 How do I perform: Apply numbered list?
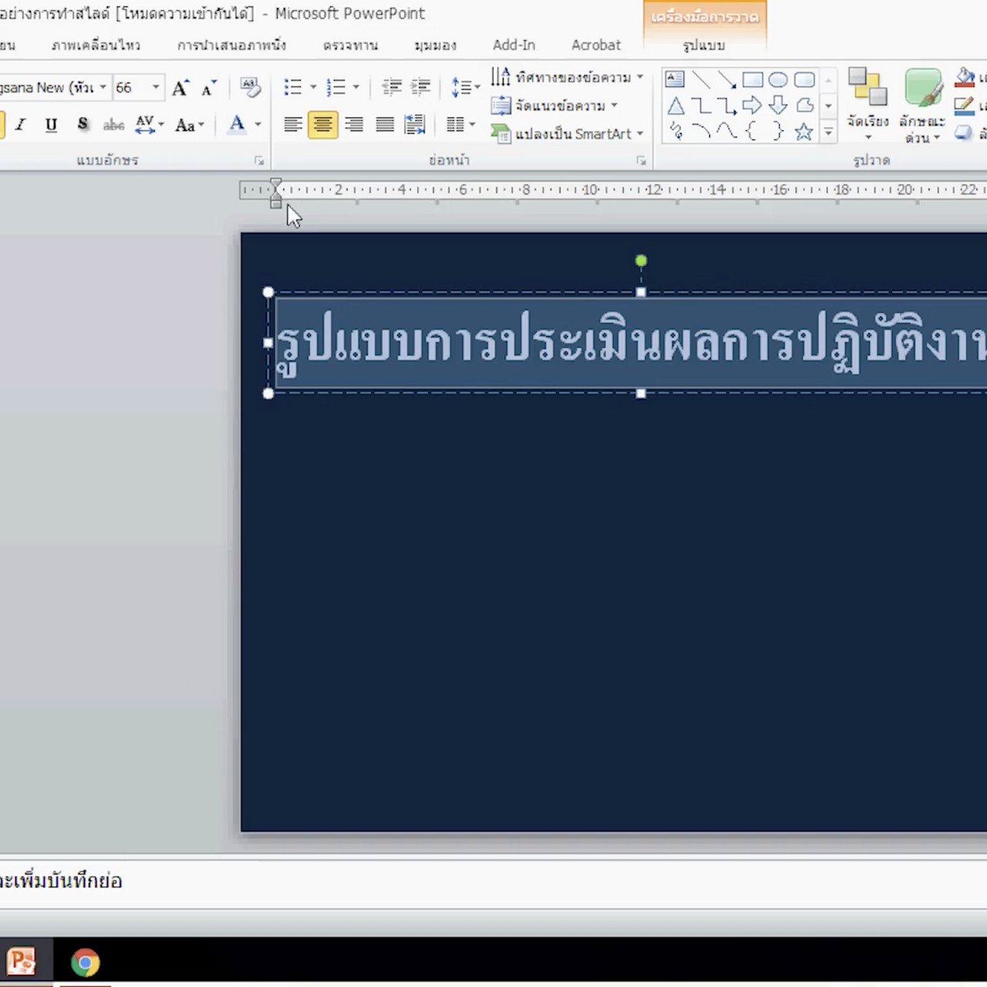point(336,86)
